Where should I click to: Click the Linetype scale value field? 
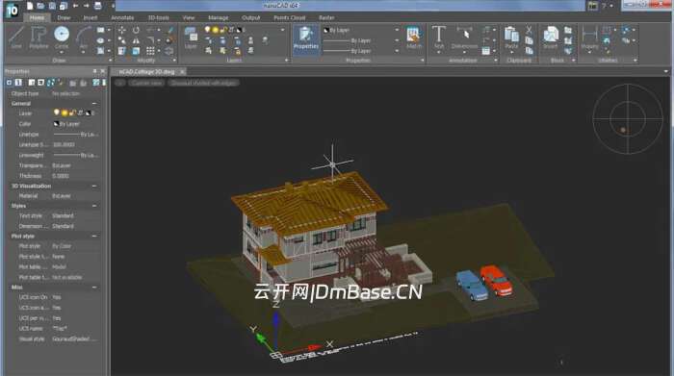tap(76, 144)
